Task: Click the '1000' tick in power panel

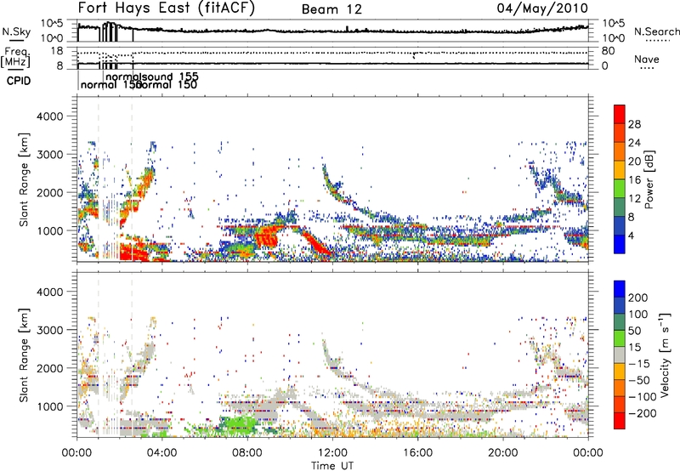Action: (x=49, y=230)
